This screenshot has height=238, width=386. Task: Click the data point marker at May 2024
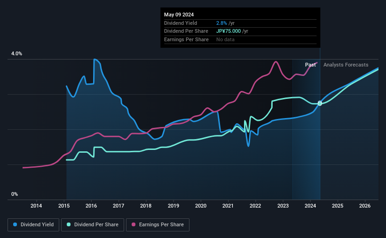320,103
